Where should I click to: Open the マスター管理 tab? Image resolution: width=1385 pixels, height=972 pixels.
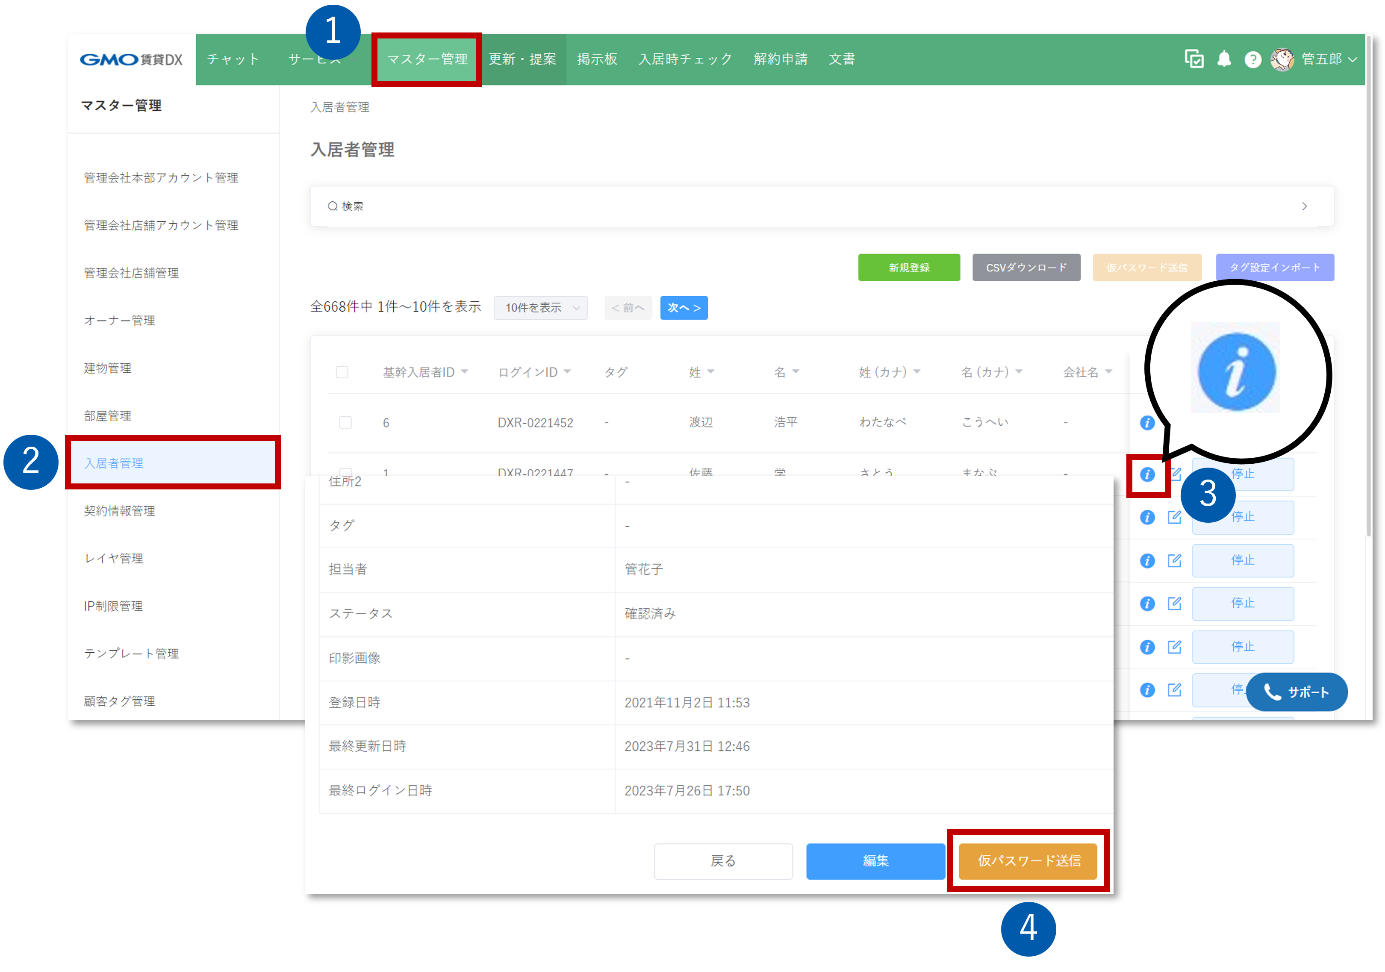coord(427,59)
